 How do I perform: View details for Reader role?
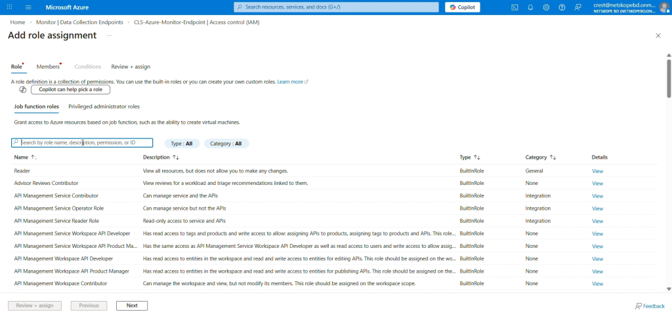click(597, 171)
